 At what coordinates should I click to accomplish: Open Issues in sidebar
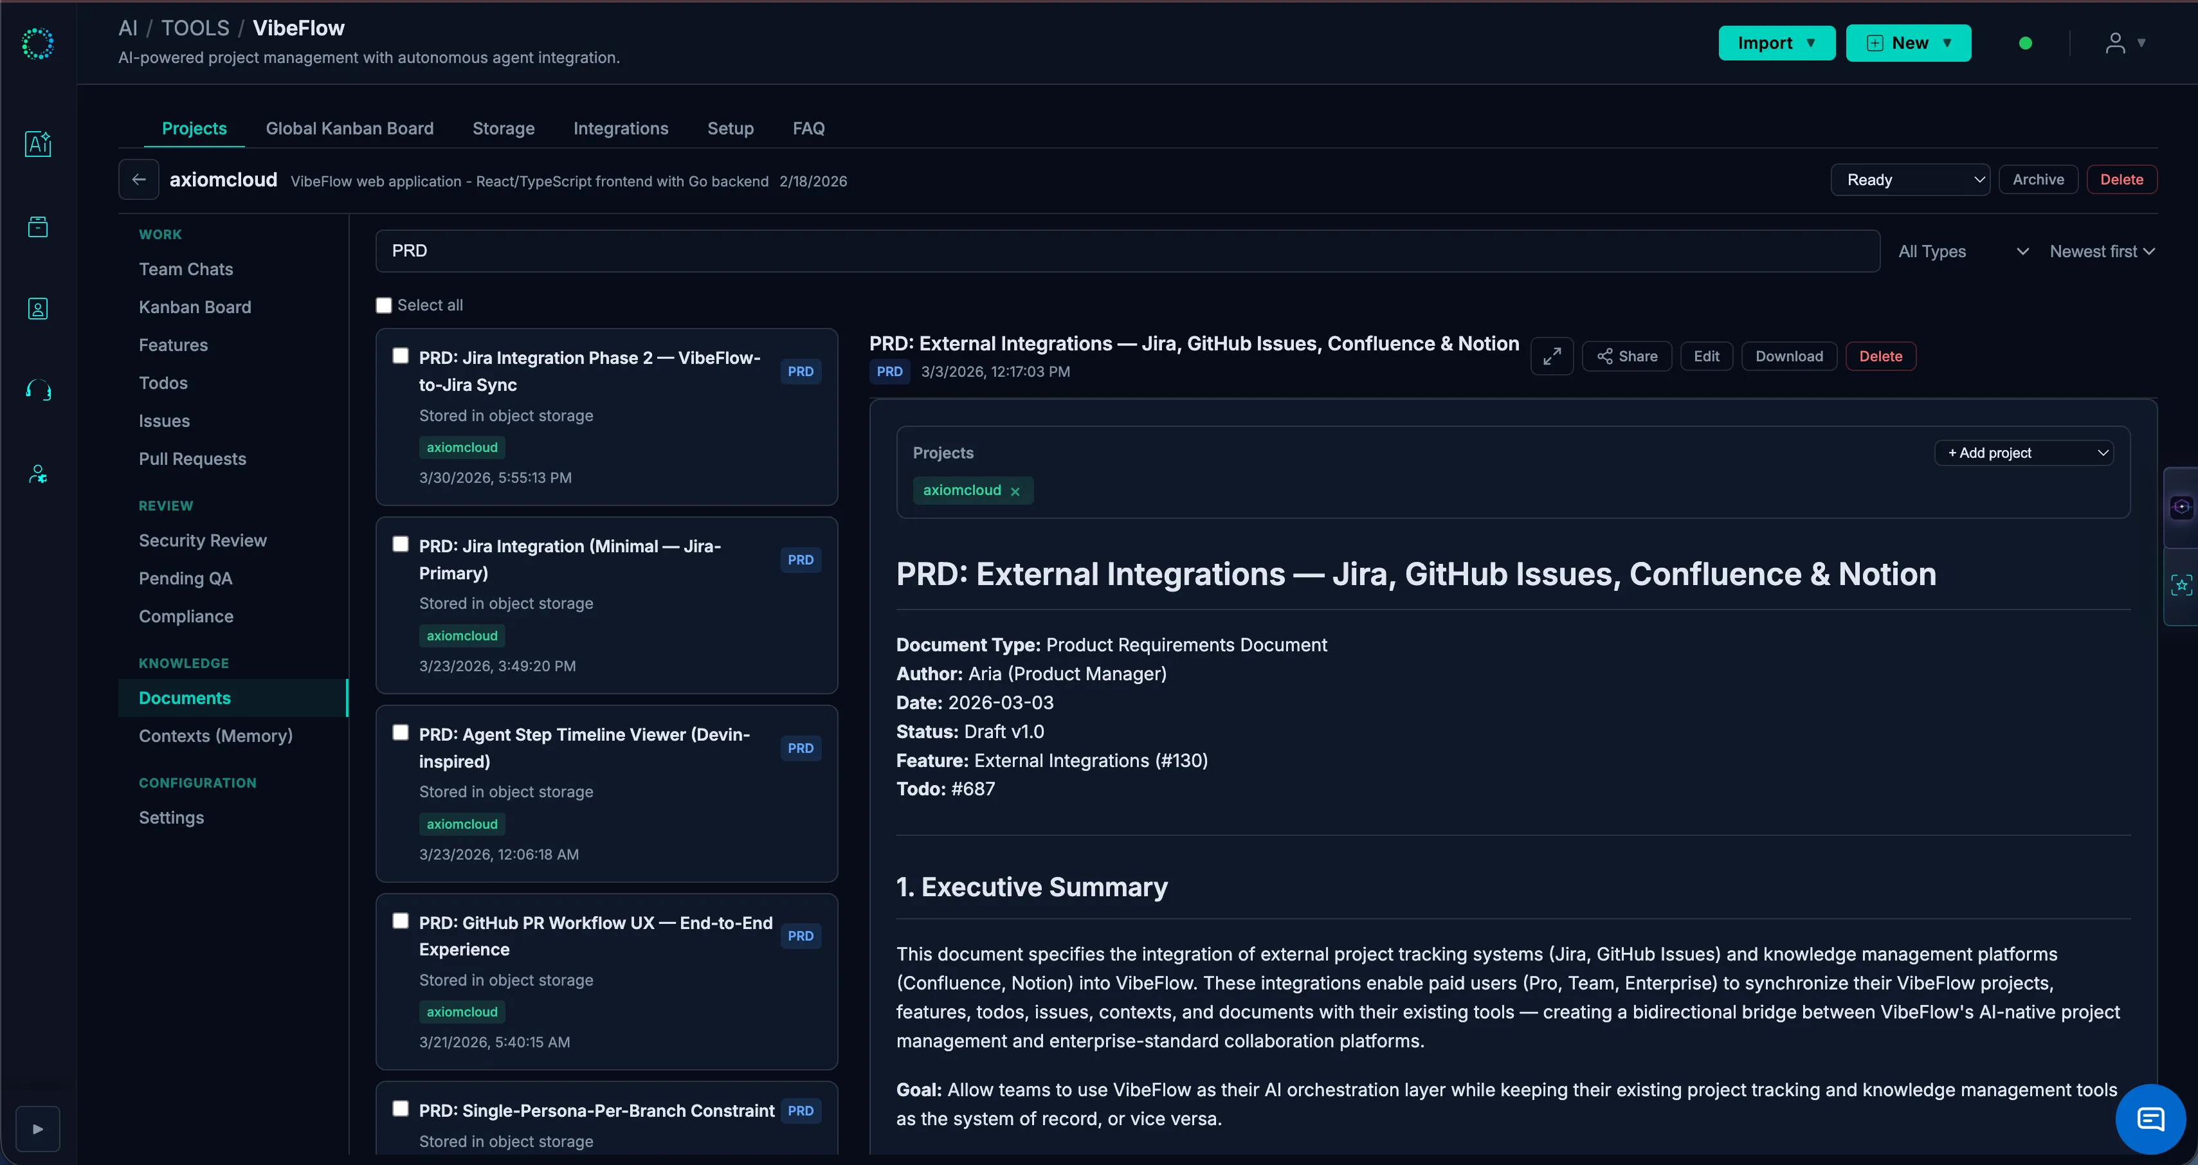click(164, 421)
